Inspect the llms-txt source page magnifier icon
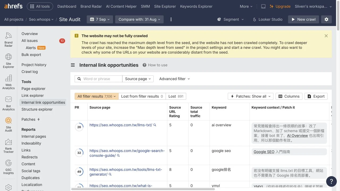340x191 pixels. coord(155,125)
